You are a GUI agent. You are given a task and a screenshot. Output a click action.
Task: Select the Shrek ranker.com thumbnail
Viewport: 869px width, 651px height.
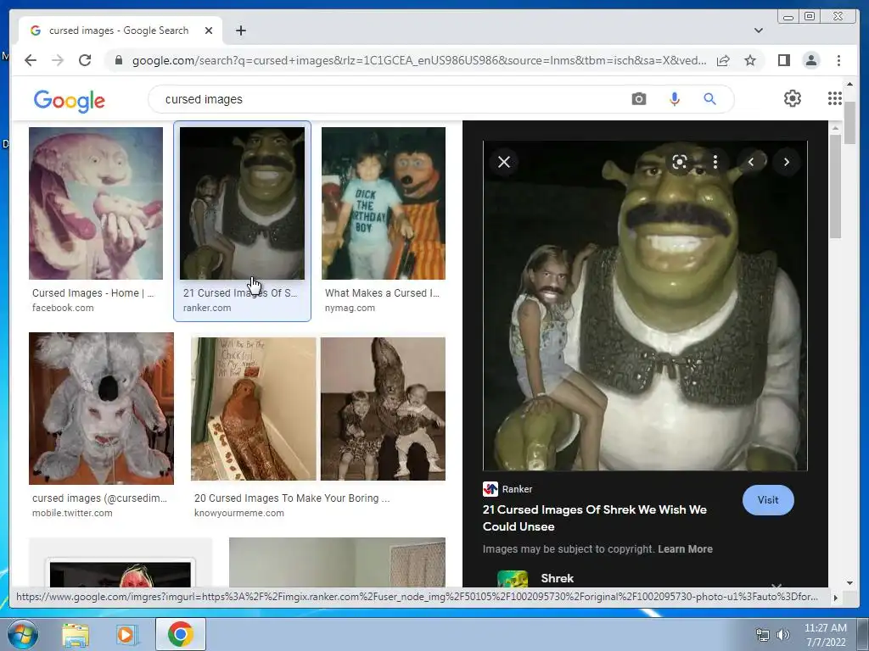pyautogui.click(x=242, y=203)
